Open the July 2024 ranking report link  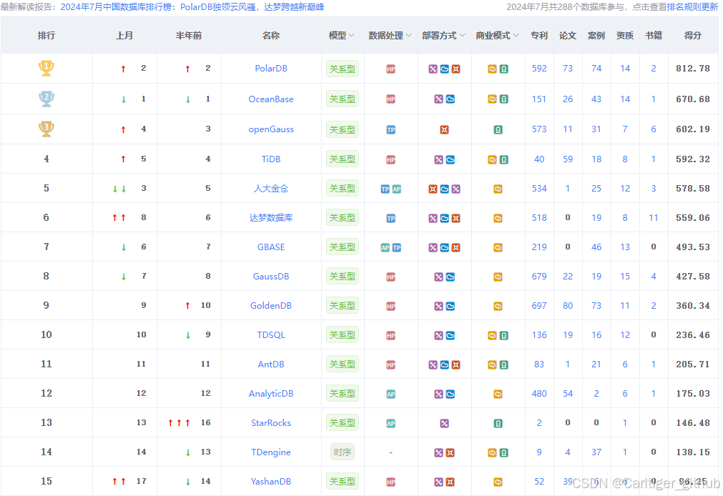click(x=192, y=7)
